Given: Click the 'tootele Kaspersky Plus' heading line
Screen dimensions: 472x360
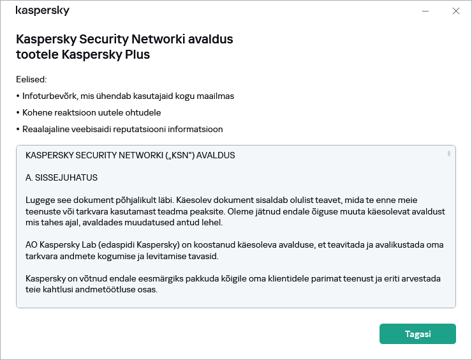Looking at the screenshot, I should (82, 55).
